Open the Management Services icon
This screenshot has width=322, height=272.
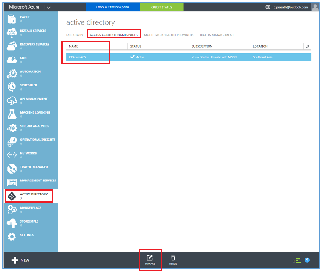tap(12, 182)
